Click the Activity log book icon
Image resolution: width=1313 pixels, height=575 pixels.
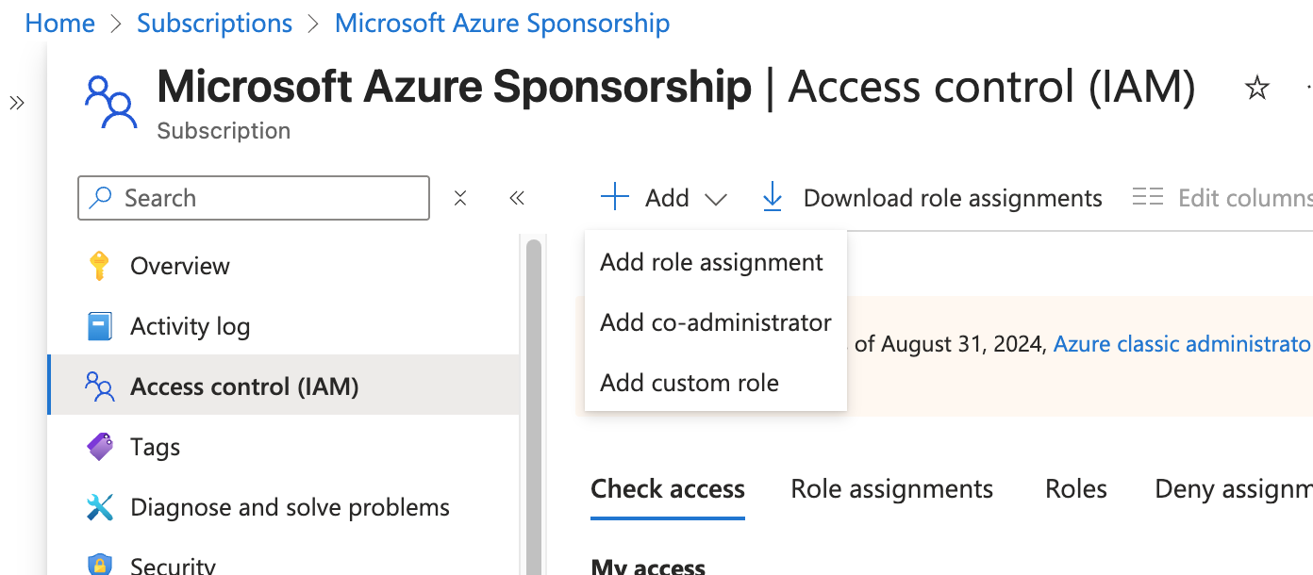99,326
